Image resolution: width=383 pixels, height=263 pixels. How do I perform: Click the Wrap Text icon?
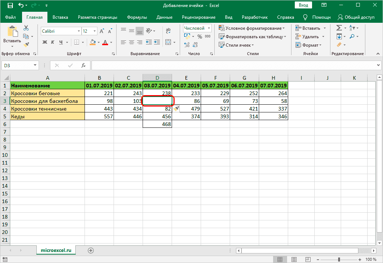[168, 31]
